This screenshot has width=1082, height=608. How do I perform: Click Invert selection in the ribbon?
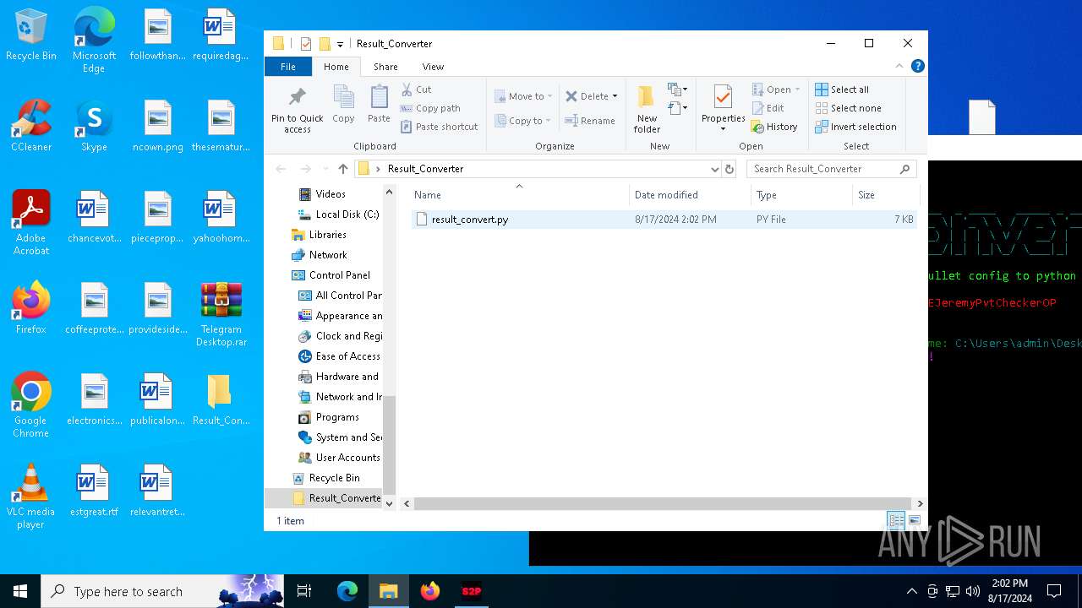coord(855,127)
